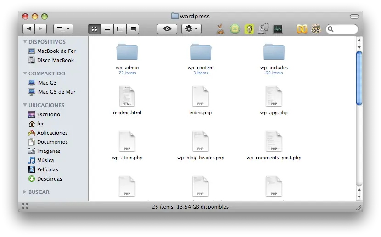Click the Spotlight search field
The width and height of the screenshot is (381, 237).
click(342, 29)
